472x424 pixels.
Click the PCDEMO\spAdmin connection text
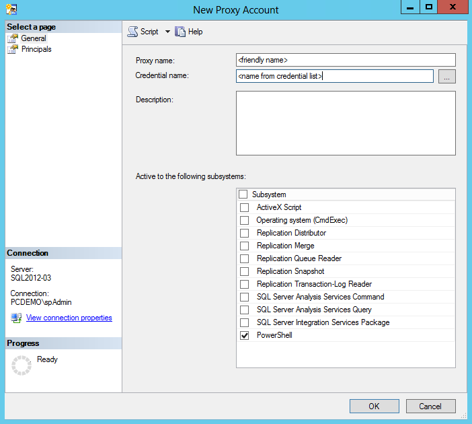tap(41, 302)
